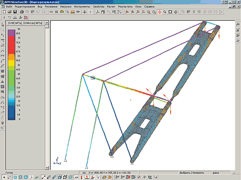Open the Редактирование menu
The height and width of the screenshot is (180, 241).
pyautogui.click(x=25, y=7)
